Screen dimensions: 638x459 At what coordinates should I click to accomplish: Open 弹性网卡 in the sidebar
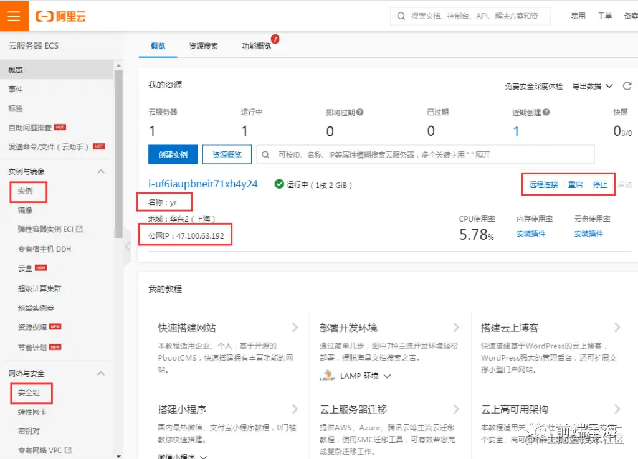tap(32, 412)
